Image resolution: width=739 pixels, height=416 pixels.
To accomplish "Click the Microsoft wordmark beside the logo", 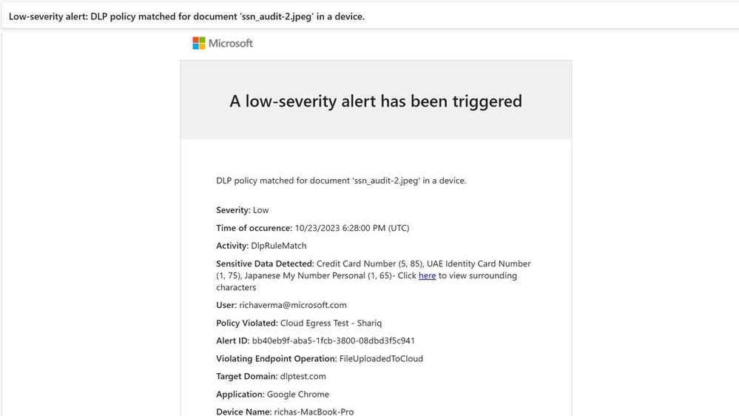I will pyautogui.click(x=231, y=44).
